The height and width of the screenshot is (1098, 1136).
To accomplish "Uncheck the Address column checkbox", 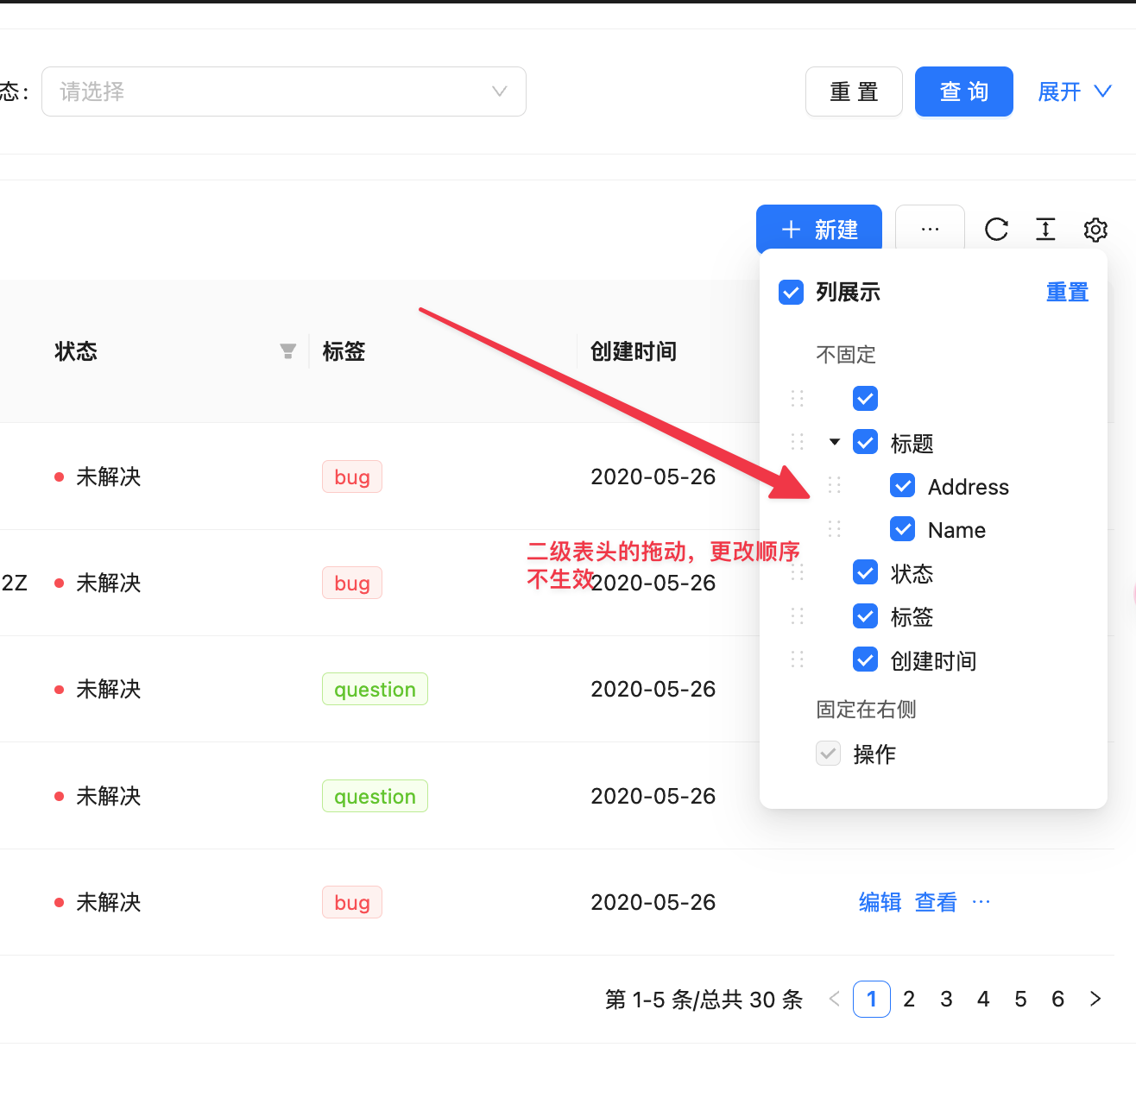I will tap(902, 485).
